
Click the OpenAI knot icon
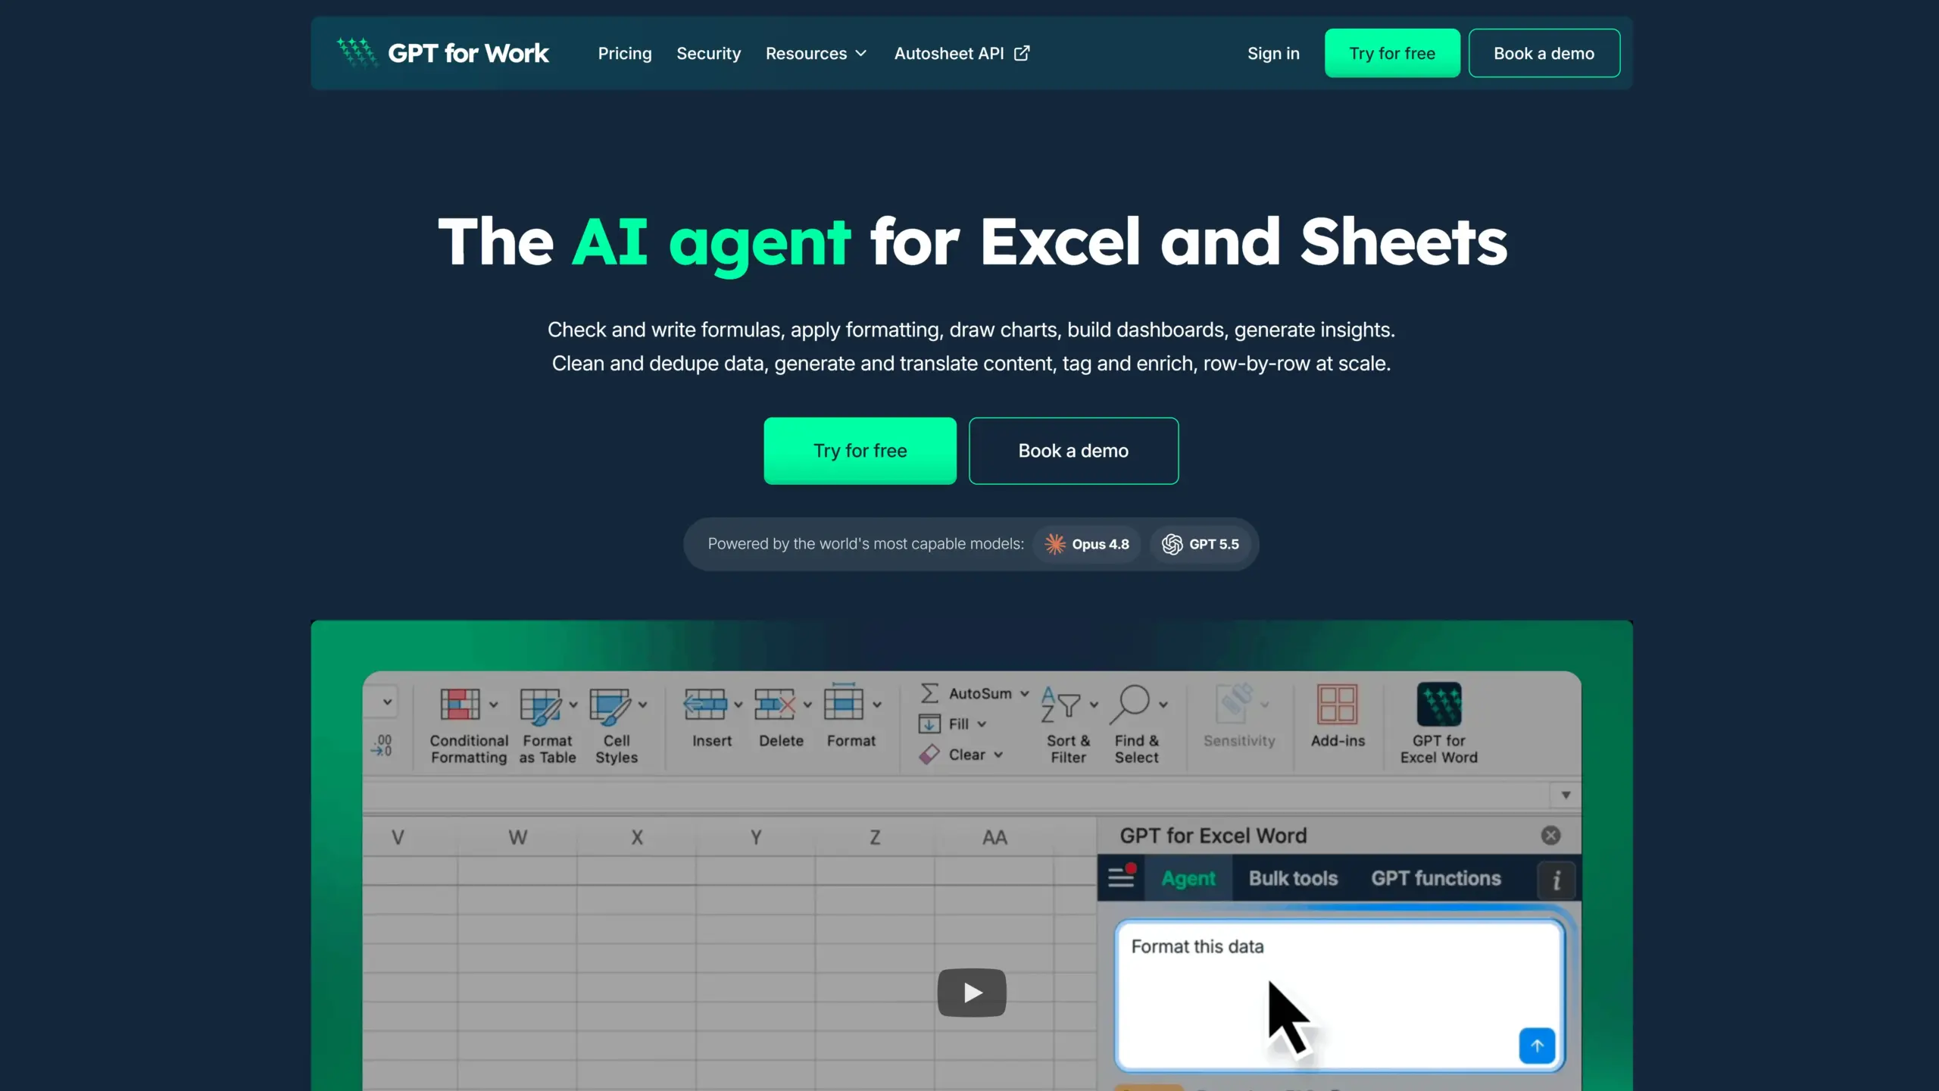(x=1172, y=544)
